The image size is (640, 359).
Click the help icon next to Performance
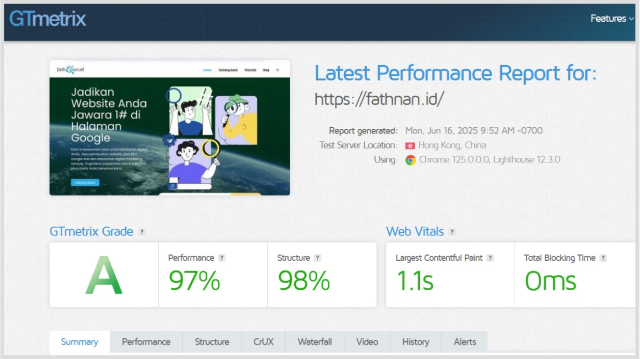pyautogui.click(x=222, y=258)
